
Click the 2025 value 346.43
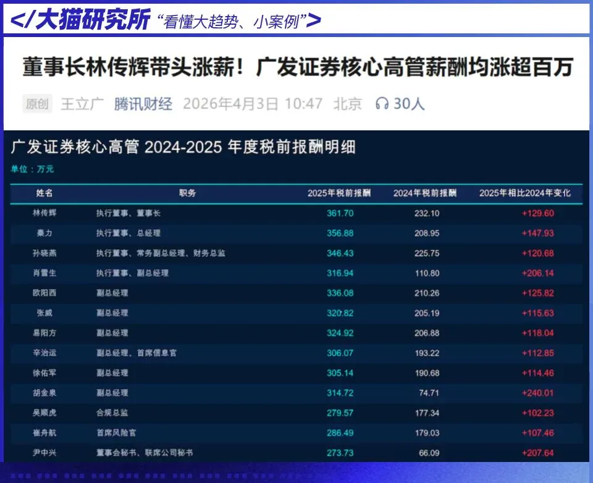[340, 253]
